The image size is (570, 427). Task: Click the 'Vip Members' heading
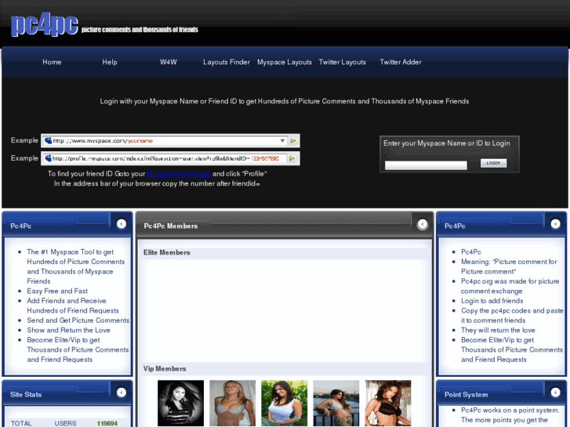click(x=165, y=369)
